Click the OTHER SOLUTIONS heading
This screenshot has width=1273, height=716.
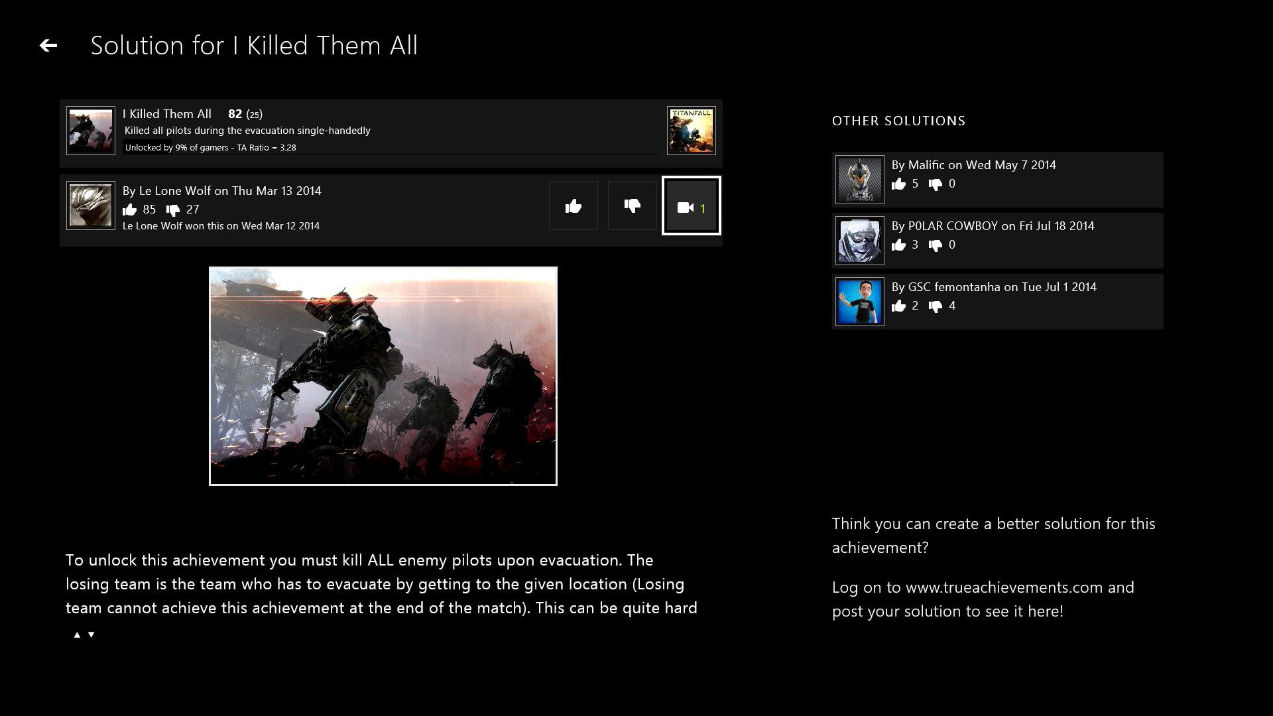(898, 121)
